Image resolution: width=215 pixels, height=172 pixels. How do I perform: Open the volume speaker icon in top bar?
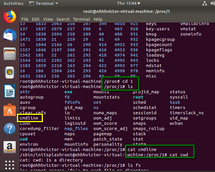point(213,3)
